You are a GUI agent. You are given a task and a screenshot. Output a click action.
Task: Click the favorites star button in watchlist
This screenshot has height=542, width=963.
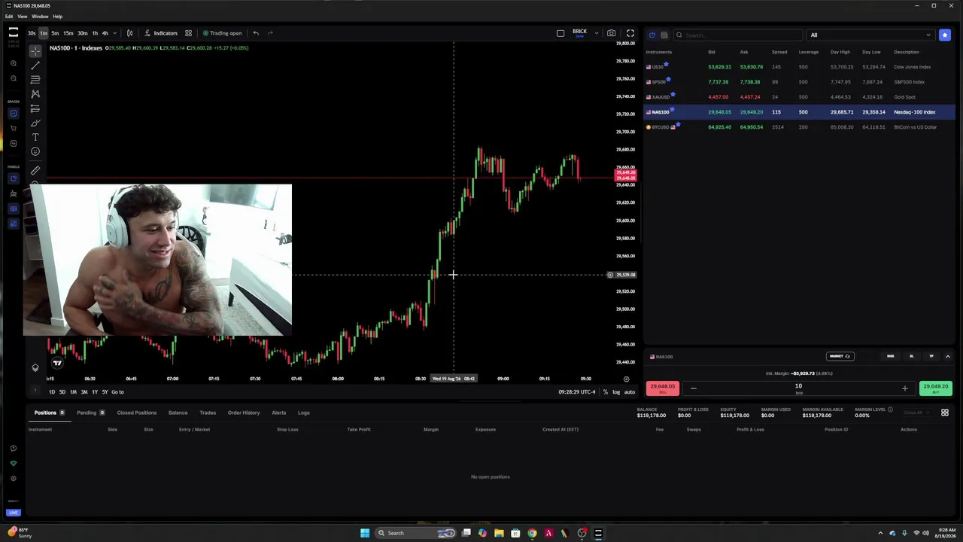(944, 35)
